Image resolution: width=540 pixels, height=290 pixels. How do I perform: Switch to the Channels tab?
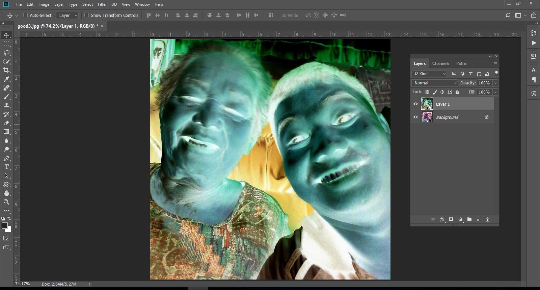click(441, 63)
